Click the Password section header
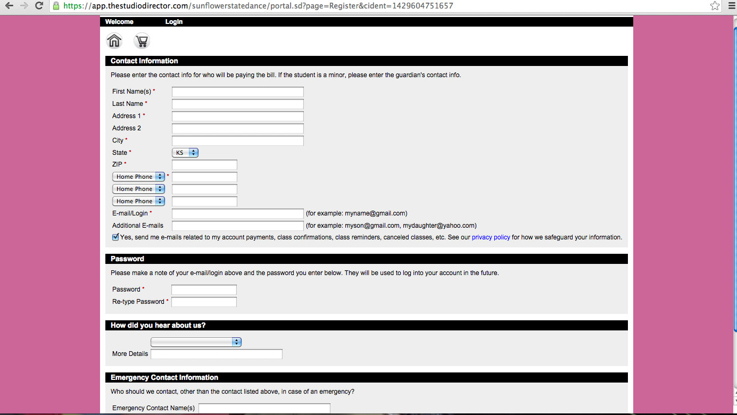This screenshot has height=415, width=737. (x=367, y=259)
